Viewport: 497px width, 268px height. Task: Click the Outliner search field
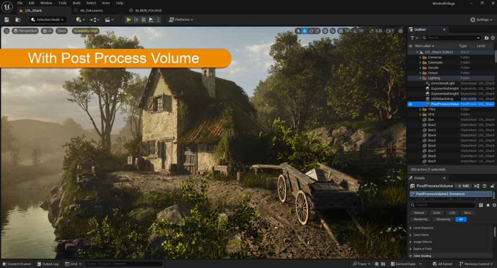[x=451, y=38]
